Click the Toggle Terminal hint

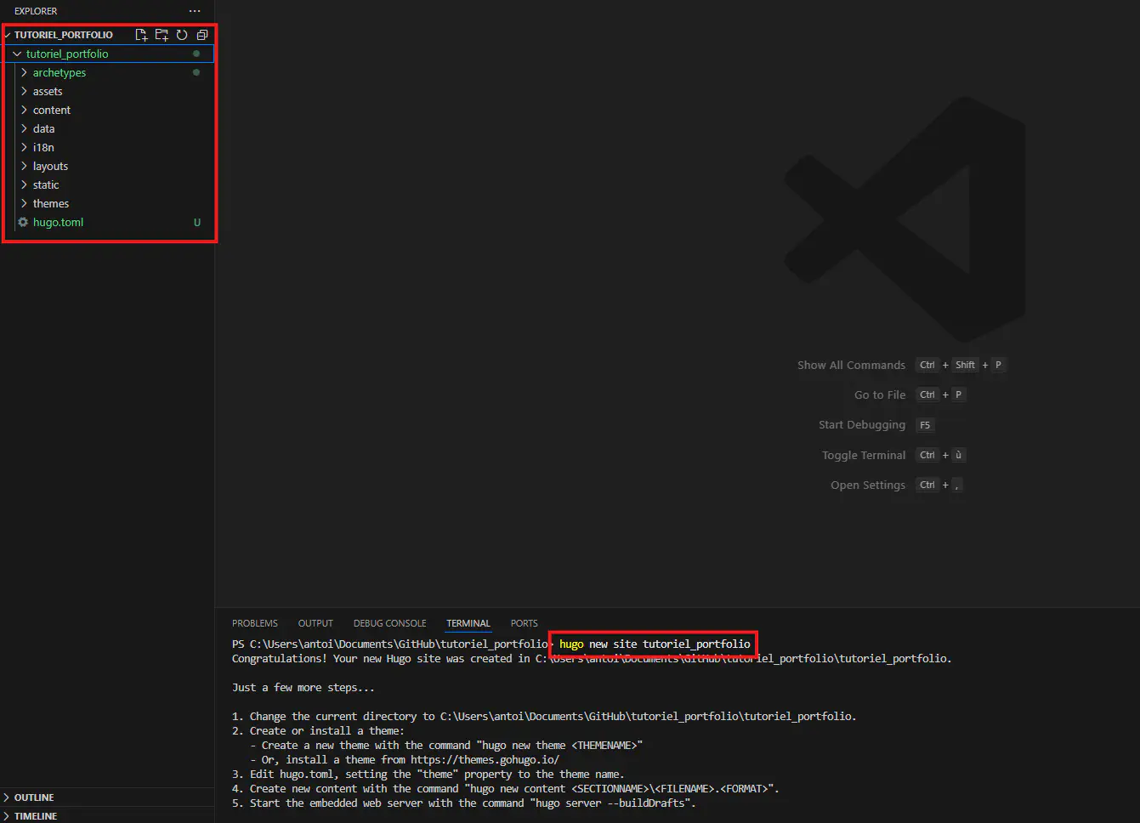pyautogui.click(x=864, y=455)
